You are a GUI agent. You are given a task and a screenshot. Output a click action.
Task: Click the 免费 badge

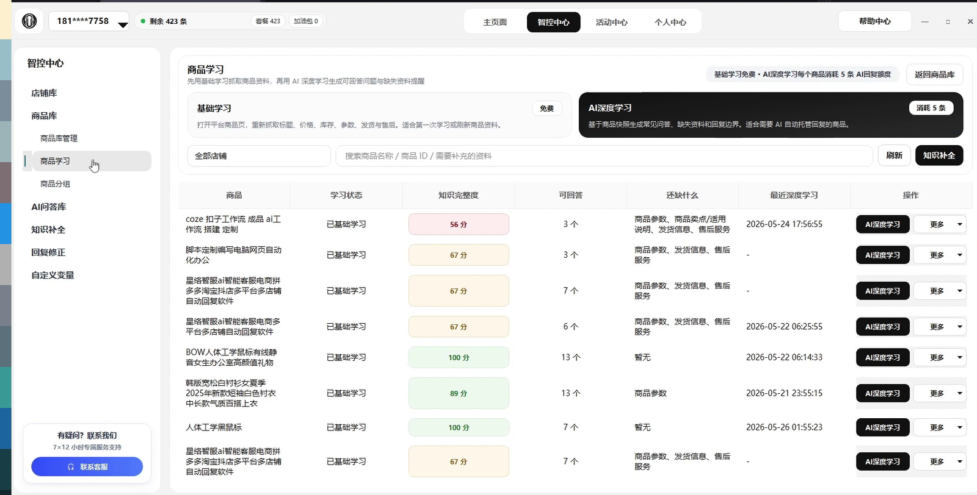click(x=547, y=109)
